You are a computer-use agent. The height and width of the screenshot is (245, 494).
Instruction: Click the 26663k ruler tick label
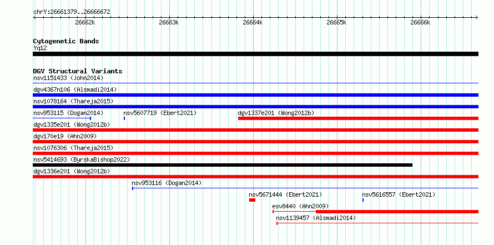coord(169,23)
